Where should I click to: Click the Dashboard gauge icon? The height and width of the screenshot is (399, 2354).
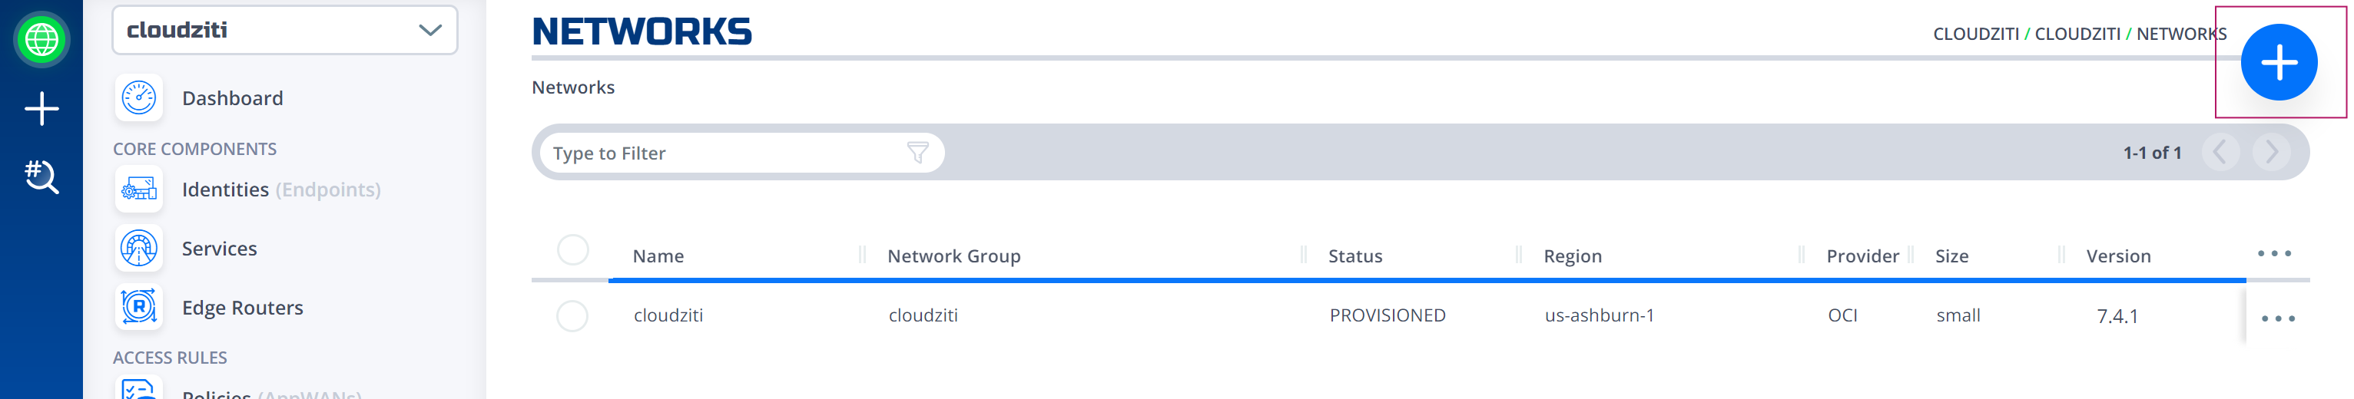tap(139, 97)
